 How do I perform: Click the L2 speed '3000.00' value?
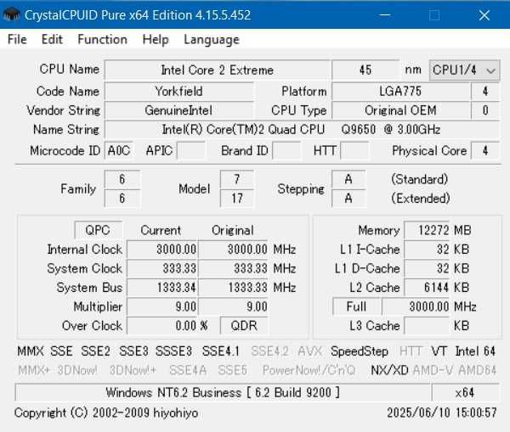[416, 306]
